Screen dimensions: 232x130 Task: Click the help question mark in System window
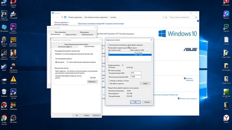(x=198, y=21)
